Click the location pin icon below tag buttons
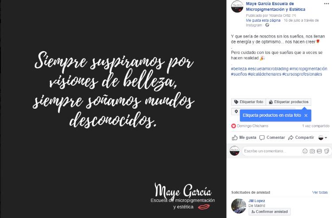 236,111
